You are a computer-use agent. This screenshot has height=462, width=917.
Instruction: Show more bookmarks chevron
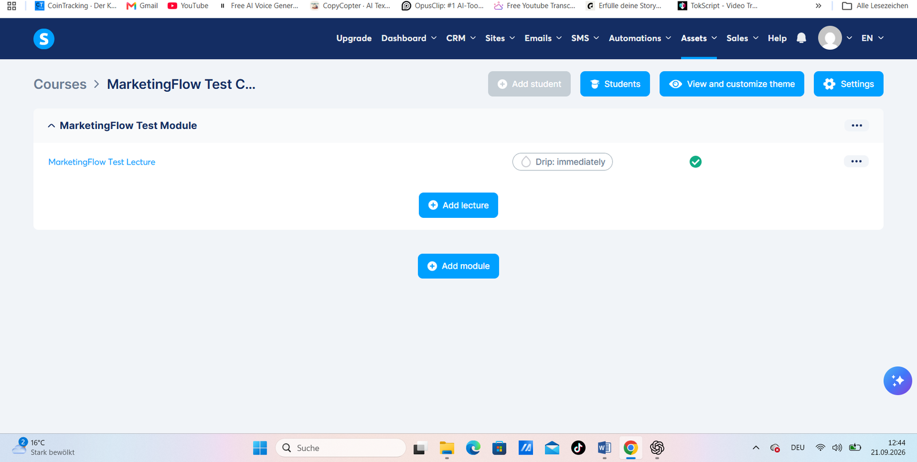click(x=818, y=6)
